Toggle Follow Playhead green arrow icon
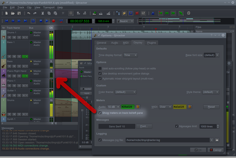This screenshot has width=236, height=158. point(160,13)
